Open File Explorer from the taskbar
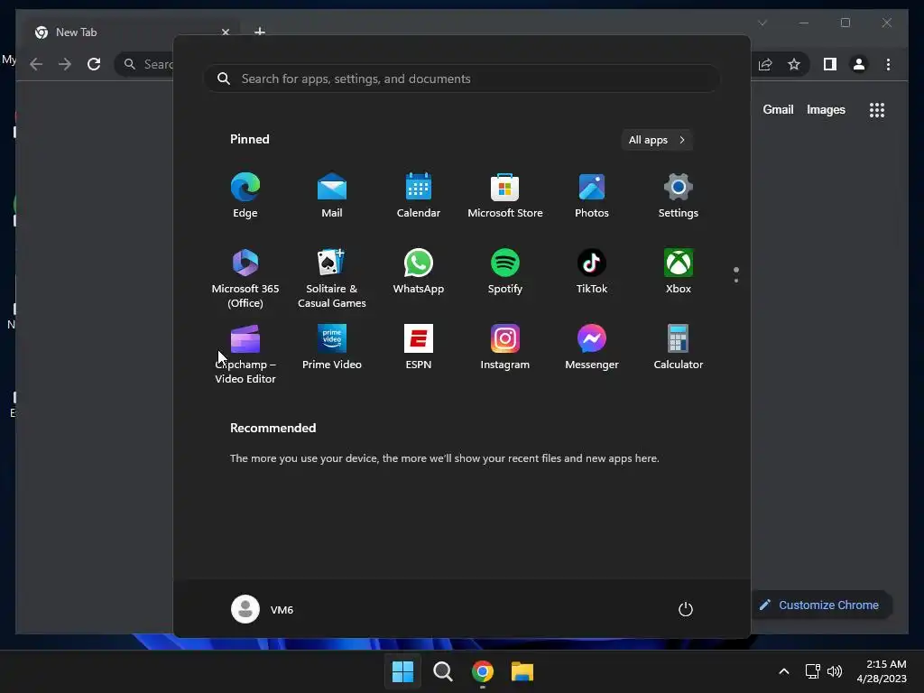The width and height of the screenshot is (924, 693). click(x=522, y=671)
